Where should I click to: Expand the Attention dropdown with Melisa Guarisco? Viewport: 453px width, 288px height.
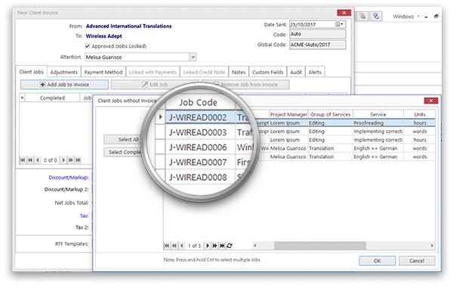tap(193, 57)
